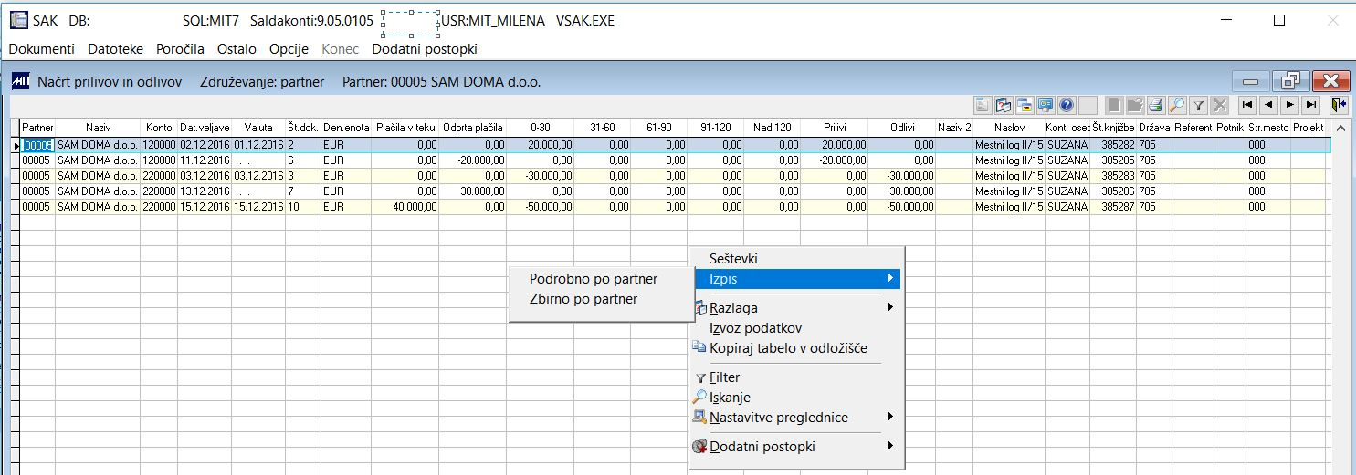Click Št.knjižbe cell 385287
Screen dimensions: 1356x475
tap(1113, 206)
